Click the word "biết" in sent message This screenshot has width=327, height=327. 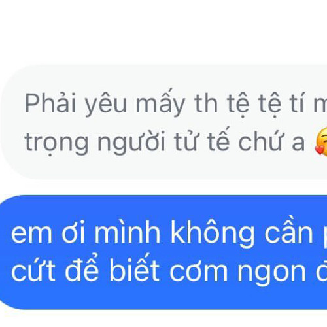pyautogui.click(x=134, y=269)
